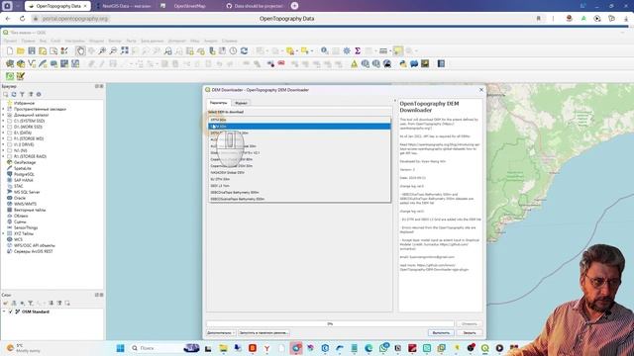Image resolution: width=634 pixels, height=356 pixels.
Task: Expand the R:\ (STORGE RAID) drive
Action: (x=3, y=156)
